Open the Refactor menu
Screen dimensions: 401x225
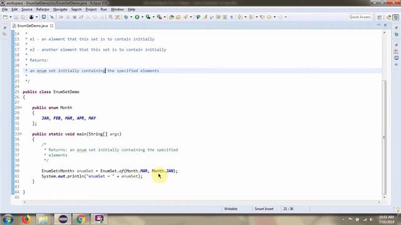(x=43, y=9)
